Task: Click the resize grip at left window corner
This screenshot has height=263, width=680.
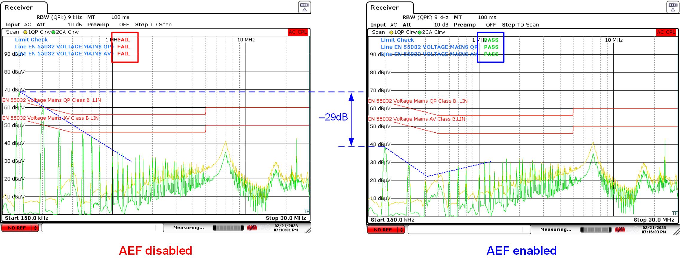Action: tap(308, 230)
